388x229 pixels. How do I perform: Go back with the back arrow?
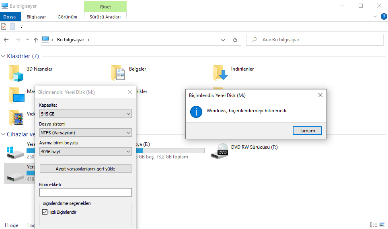pyautogui.click(x=6, y=40)
